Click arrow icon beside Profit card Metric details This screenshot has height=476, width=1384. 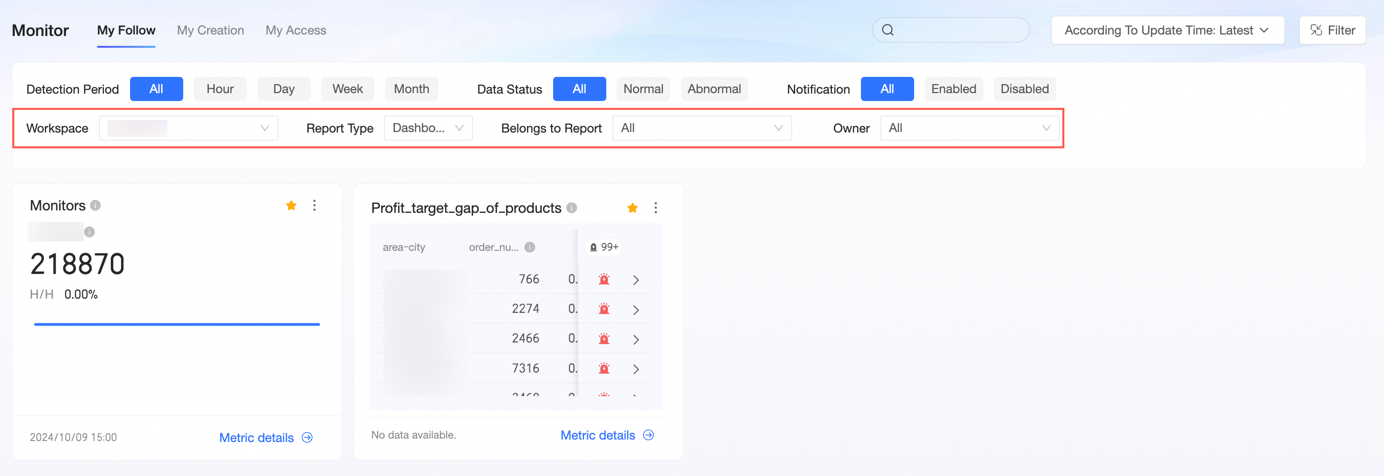(649, 435)
